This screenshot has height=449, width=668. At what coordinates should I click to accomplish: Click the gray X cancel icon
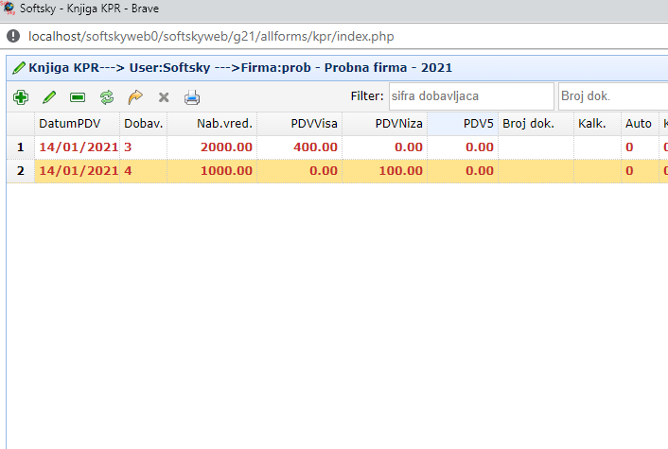pos(163,97)
